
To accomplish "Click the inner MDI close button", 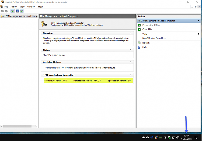I will 199,7.
